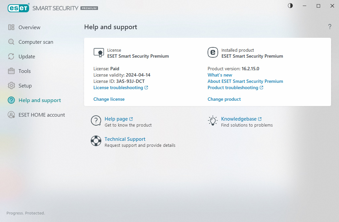Image resolution: width=339 pixels, height=222 pixels.
Task: Click the Setup gear icon
Action: 11,86
